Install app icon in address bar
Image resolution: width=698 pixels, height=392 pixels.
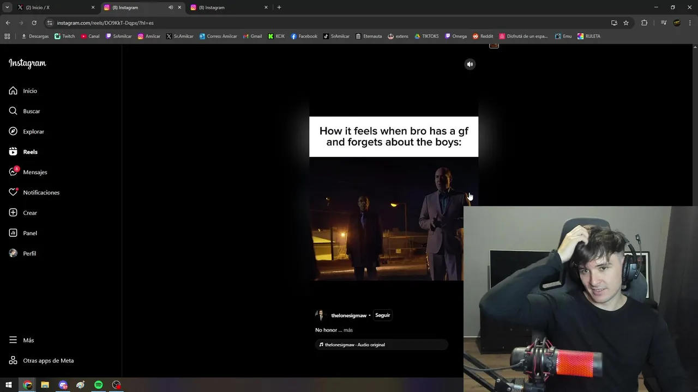(614, 23)
